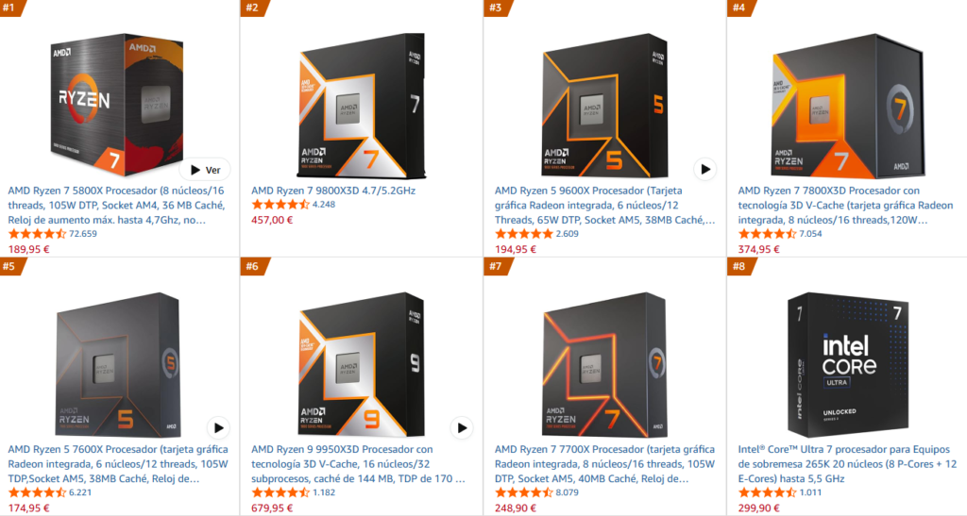Open the Ryzen 7 7700X product image

tap(604, 364)
